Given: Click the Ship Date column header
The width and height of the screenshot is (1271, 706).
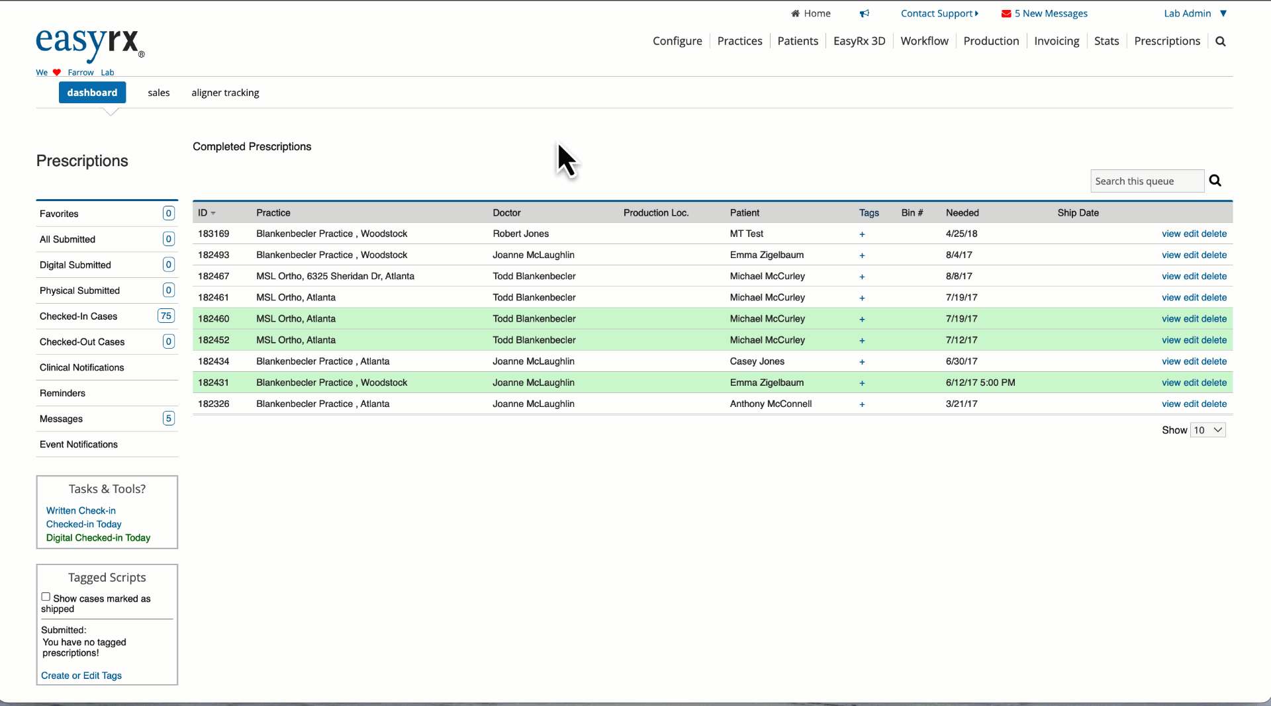Looking at the screenshot, I should [1078, 212].
